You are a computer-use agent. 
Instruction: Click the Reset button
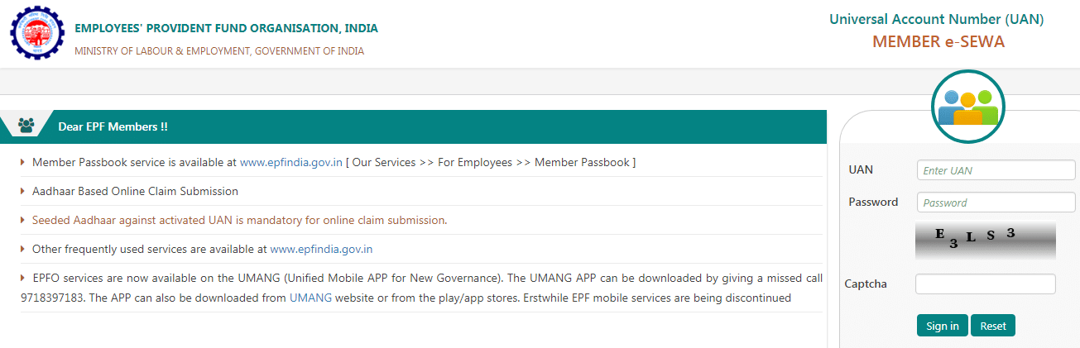click(993, 326)
